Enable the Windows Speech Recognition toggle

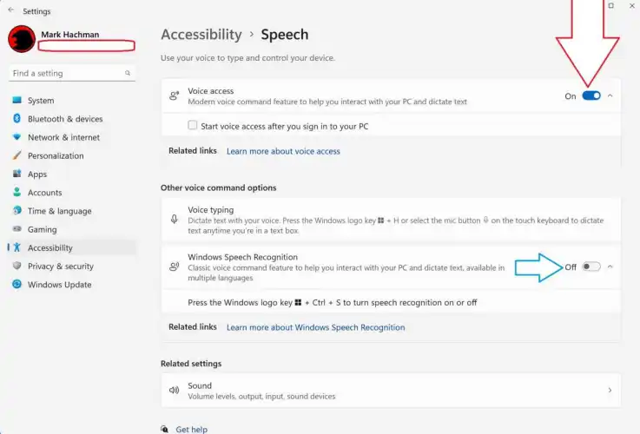tap(591, 266)
